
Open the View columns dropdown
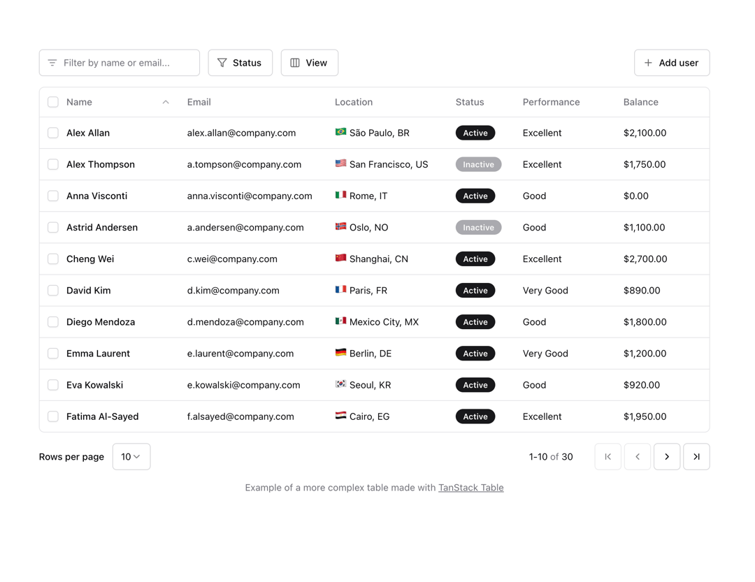(x=310, y=63)
